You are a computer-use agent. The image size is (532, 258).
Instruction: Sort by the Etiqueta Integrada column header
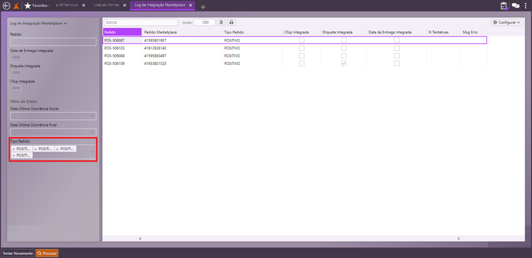coord(343,32)
